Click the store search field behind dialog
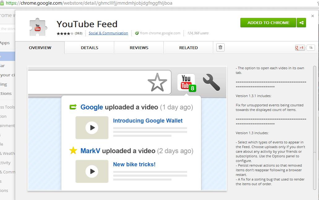Screen dimensions: 319x200 pyautogui.click(x=7, y=29)
